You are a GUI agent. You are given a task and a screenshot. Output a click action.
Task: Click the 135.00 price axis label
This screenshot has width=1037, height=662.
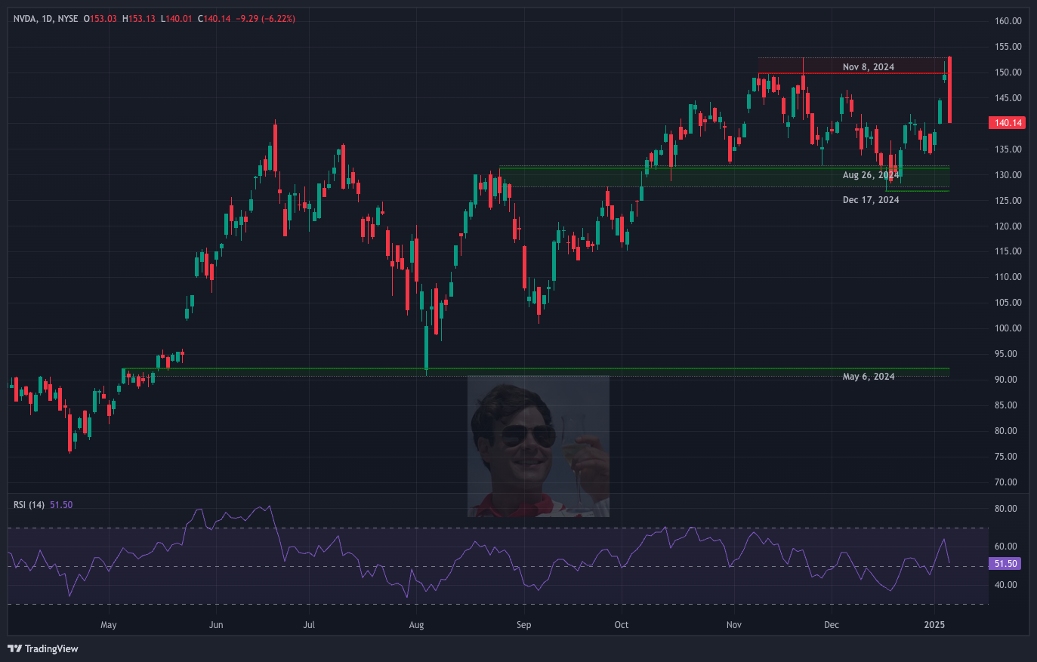[x=1008, y=149]
